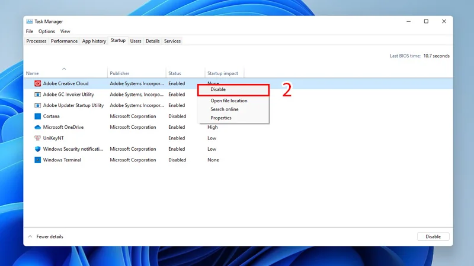Switch to the Services tab
The width and height of the screenshot is (474, 266).
pyautogui.click(x=172, y=41)
